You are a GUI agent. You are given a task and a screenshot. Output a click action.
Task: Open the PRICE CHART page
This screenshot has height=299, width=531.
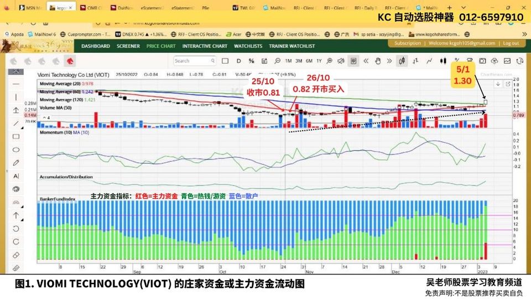[161, 46]
